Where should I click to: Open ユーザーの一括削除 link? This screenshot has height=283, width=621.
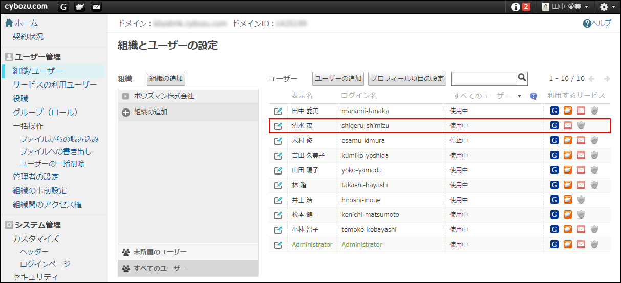(x=52, y=164)
